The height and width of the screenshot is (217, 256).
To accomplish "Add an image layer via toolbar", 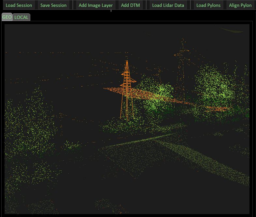I will (x=95, y=5).
